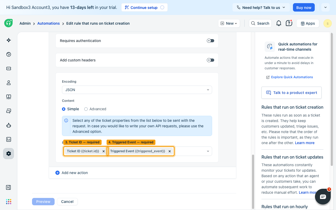Toggle the Requires authentication switch
The width and height of the screenshot is (336, 210).
pos(211,41)
